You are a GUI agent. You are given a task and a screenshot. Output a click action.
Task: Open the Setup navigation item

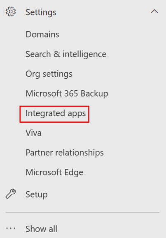click(37, 195)
